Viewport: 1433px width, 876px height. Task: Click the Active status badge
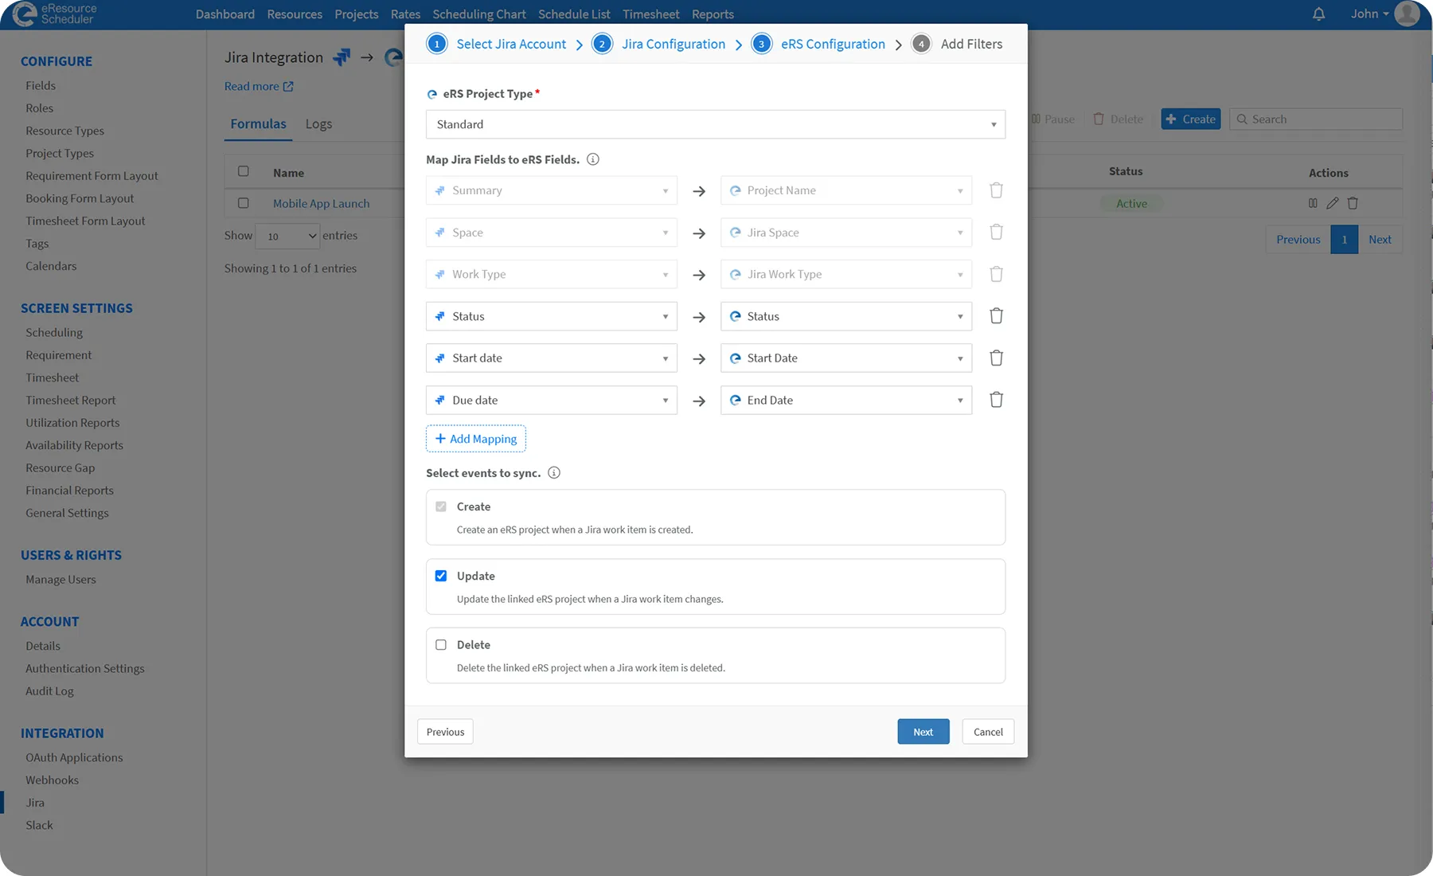pos(1131,203)
